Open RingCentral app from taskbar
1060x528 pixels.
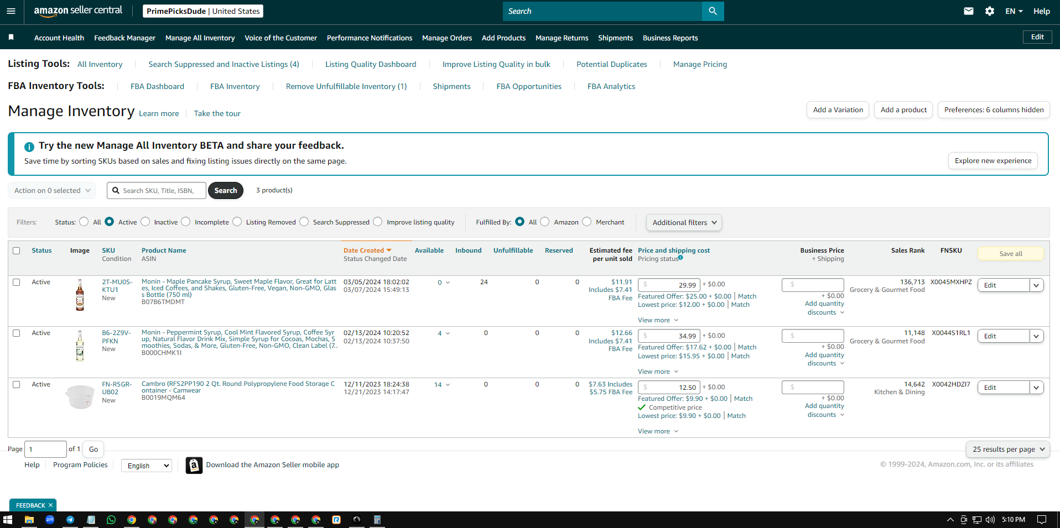[336, 520]
